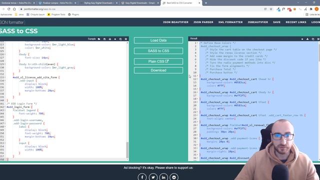Open the otros bookmarks folder
The image size is (320, 180).
tap(19, 14)
